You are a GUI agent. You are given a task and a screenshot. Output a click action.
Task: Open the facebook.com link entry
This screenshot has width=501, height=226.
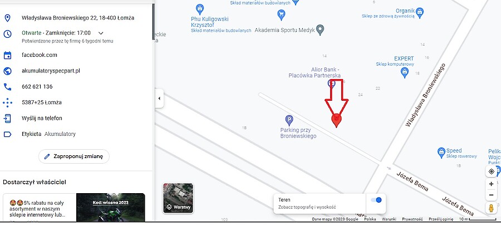[x=40, y=55]
